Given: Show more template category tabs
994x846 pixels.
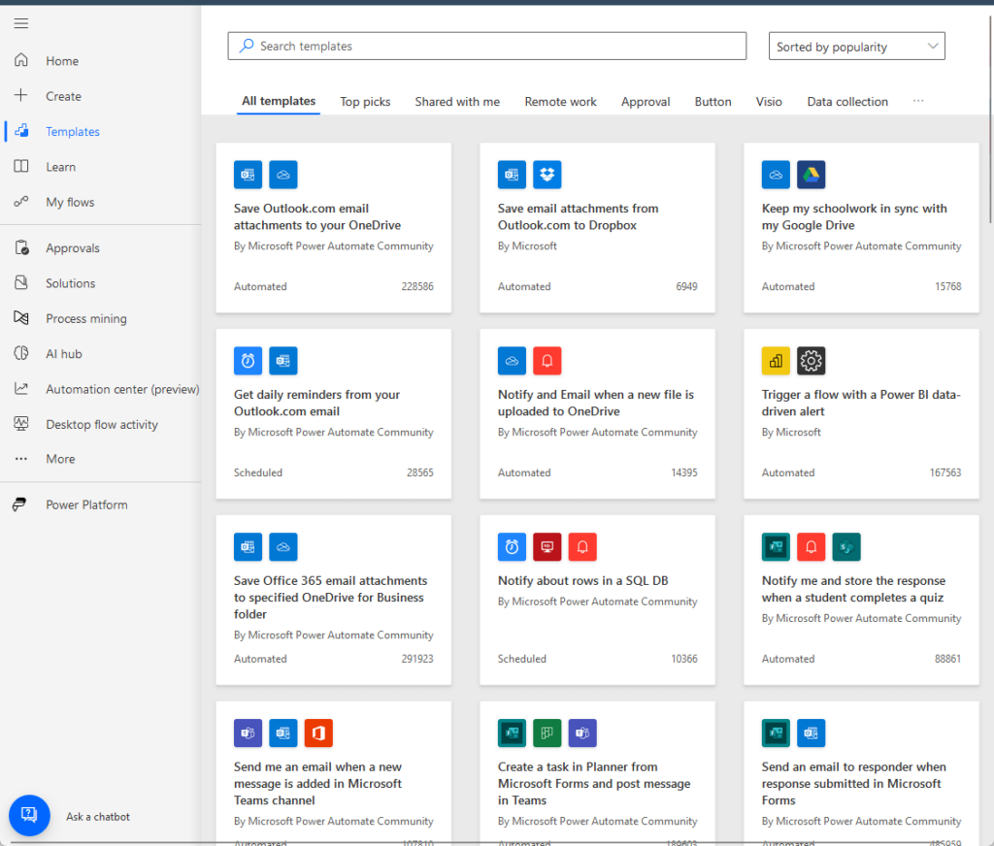Looking at the screenshot, I should pyautogui.click(x=918, y=101).
